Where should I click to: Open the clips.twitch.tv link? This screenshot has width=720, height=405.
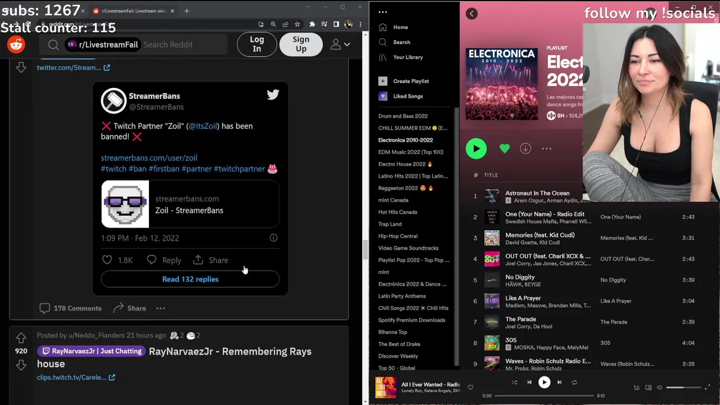click(76, 377)
